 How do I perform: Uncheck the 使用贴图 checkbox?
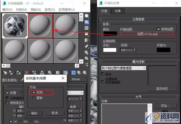click(x=158, y=29)
